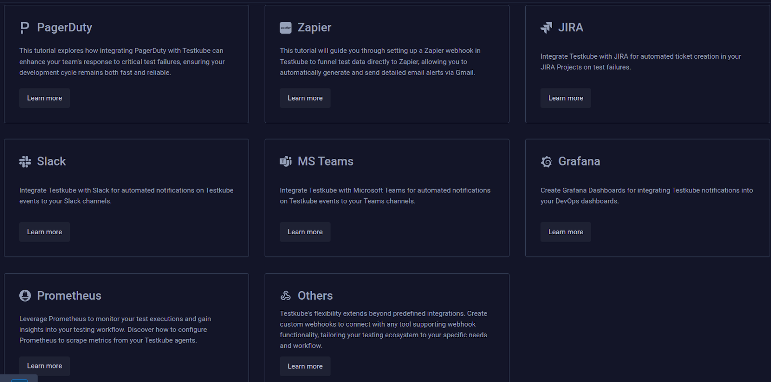Click the Zapier logo icon

tap(286, 28)
